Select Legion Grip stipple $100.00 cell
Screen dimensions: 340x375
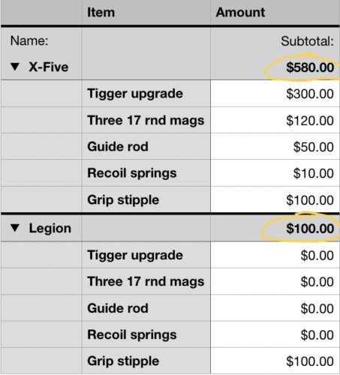tap(275, 361)
